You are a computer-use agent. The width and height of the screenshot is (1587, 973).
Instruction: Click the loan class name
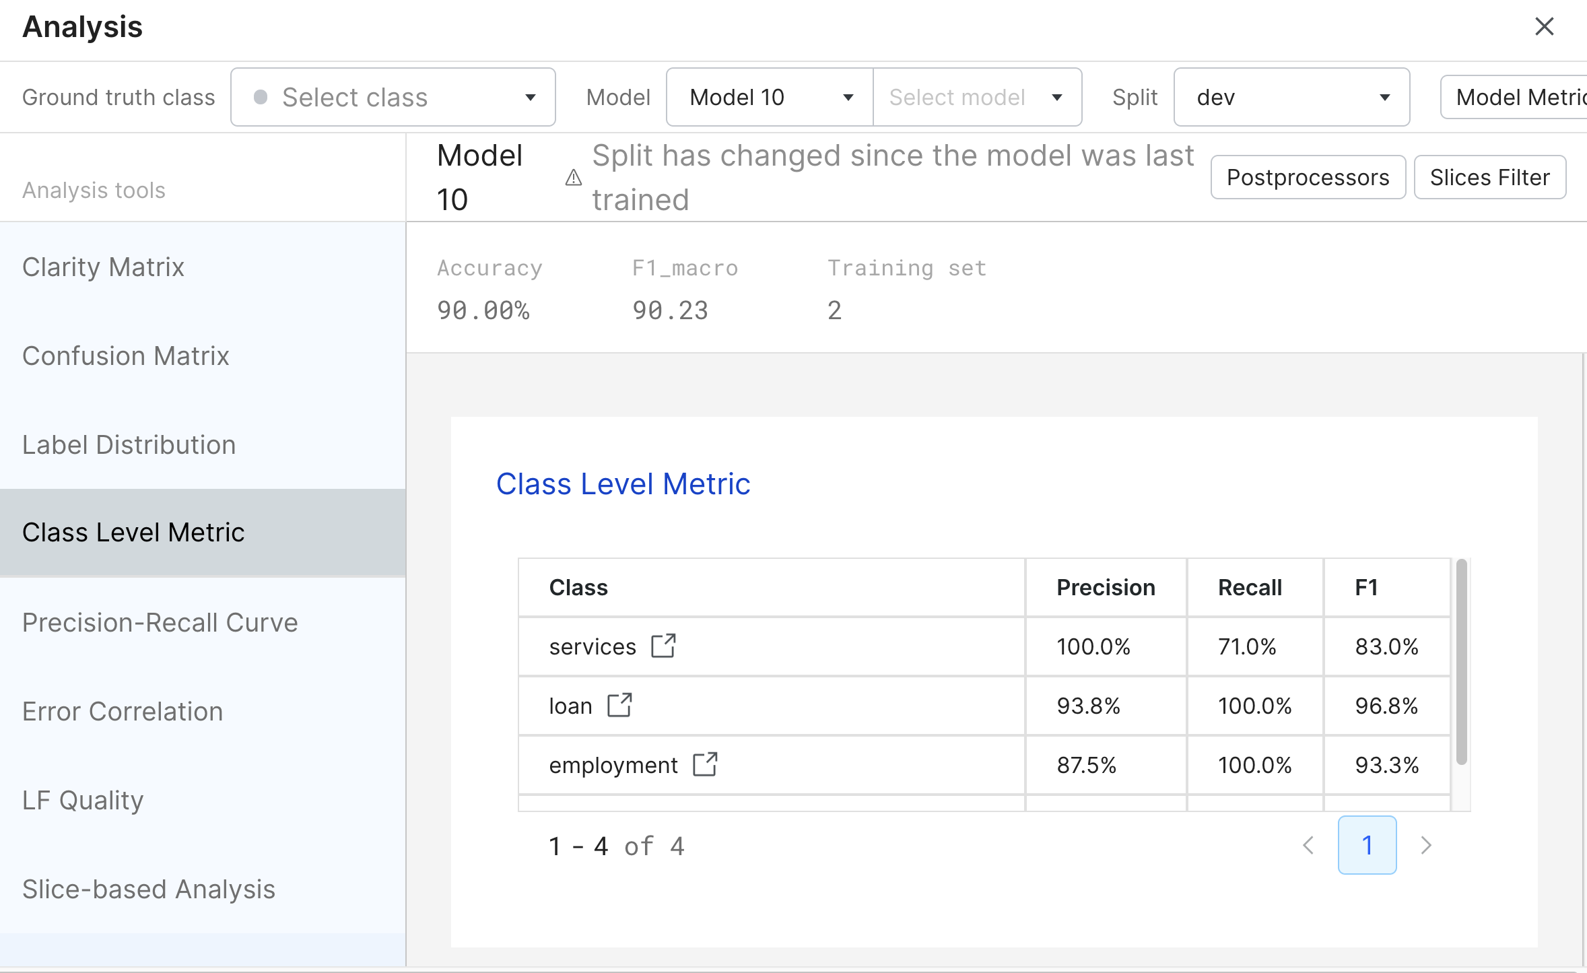tap(571, 706)
